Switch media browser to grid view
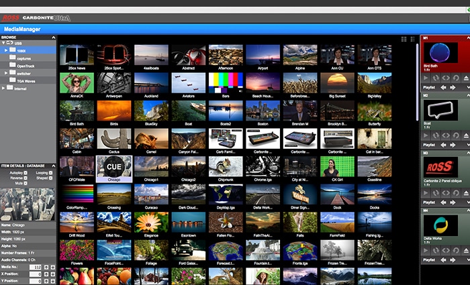Screen dimensions: 470x285 pyautogui.click(x=404, y=39)
